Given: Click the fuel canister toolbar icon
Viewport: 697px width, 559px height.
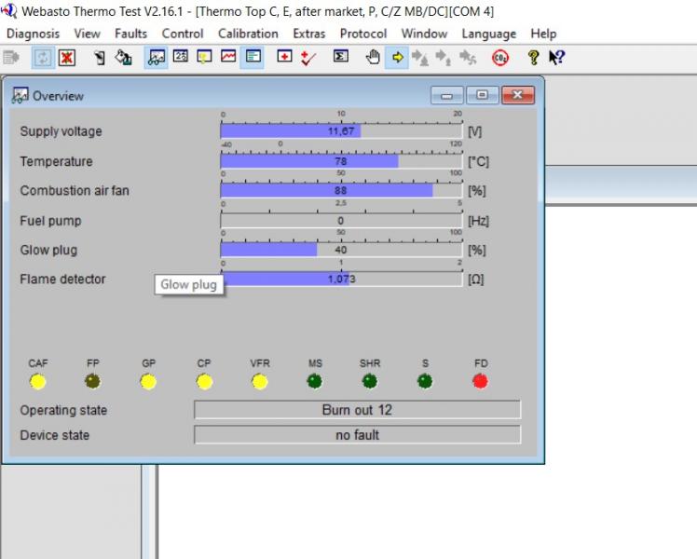Looking at the screenshot, I should (x=123, y=58).
